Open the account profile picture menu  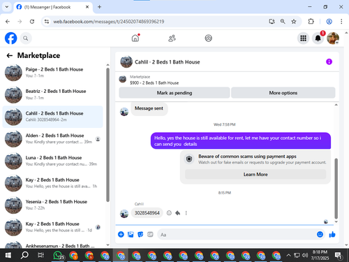click(x=333, y=38)
